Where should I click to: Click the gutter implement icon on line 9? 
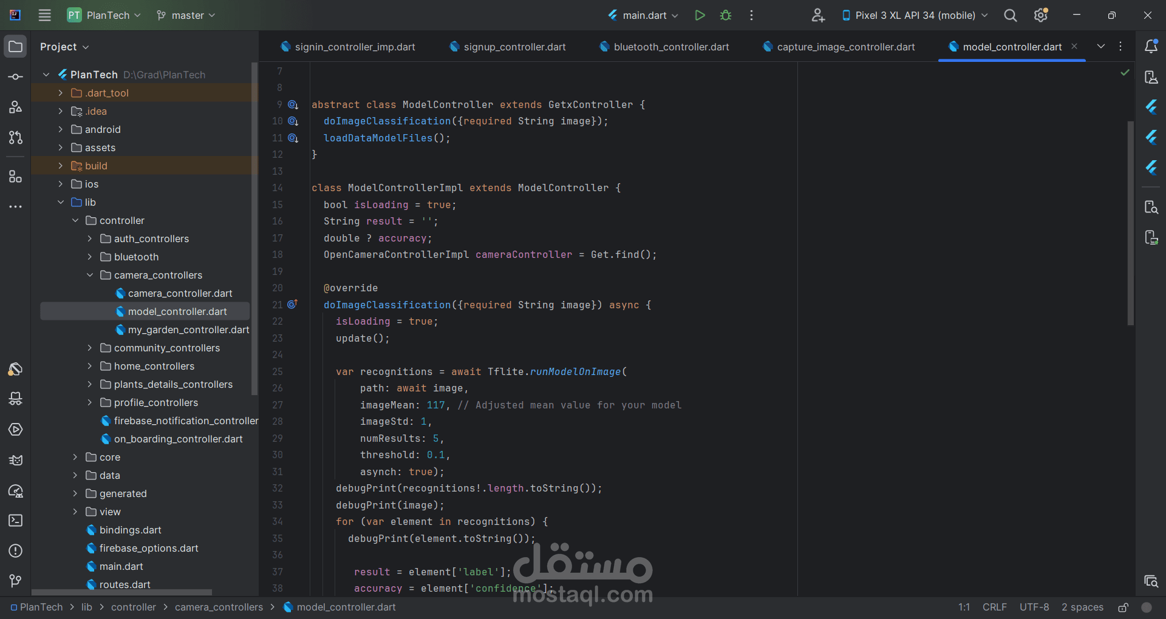[293, 104]
